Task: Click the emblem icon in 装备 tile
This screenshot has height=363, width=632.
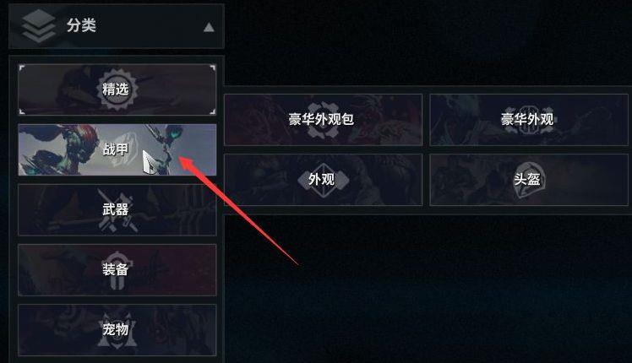Action: (x=116, y=270)
